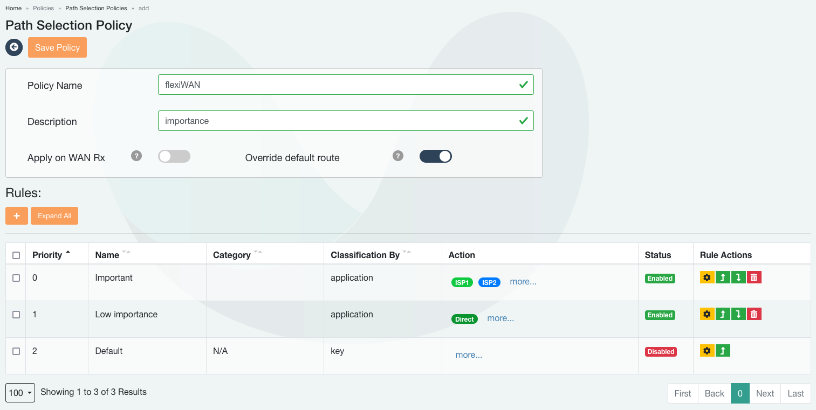Image resolution: width=816 pixels, height=410 pixels.
Task: Delete the Important rule
Action: tap(754, 277)
